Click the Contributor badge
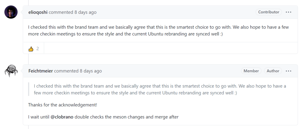The height and width of the screenshot is (129, 303). click(x=268, y=12)
